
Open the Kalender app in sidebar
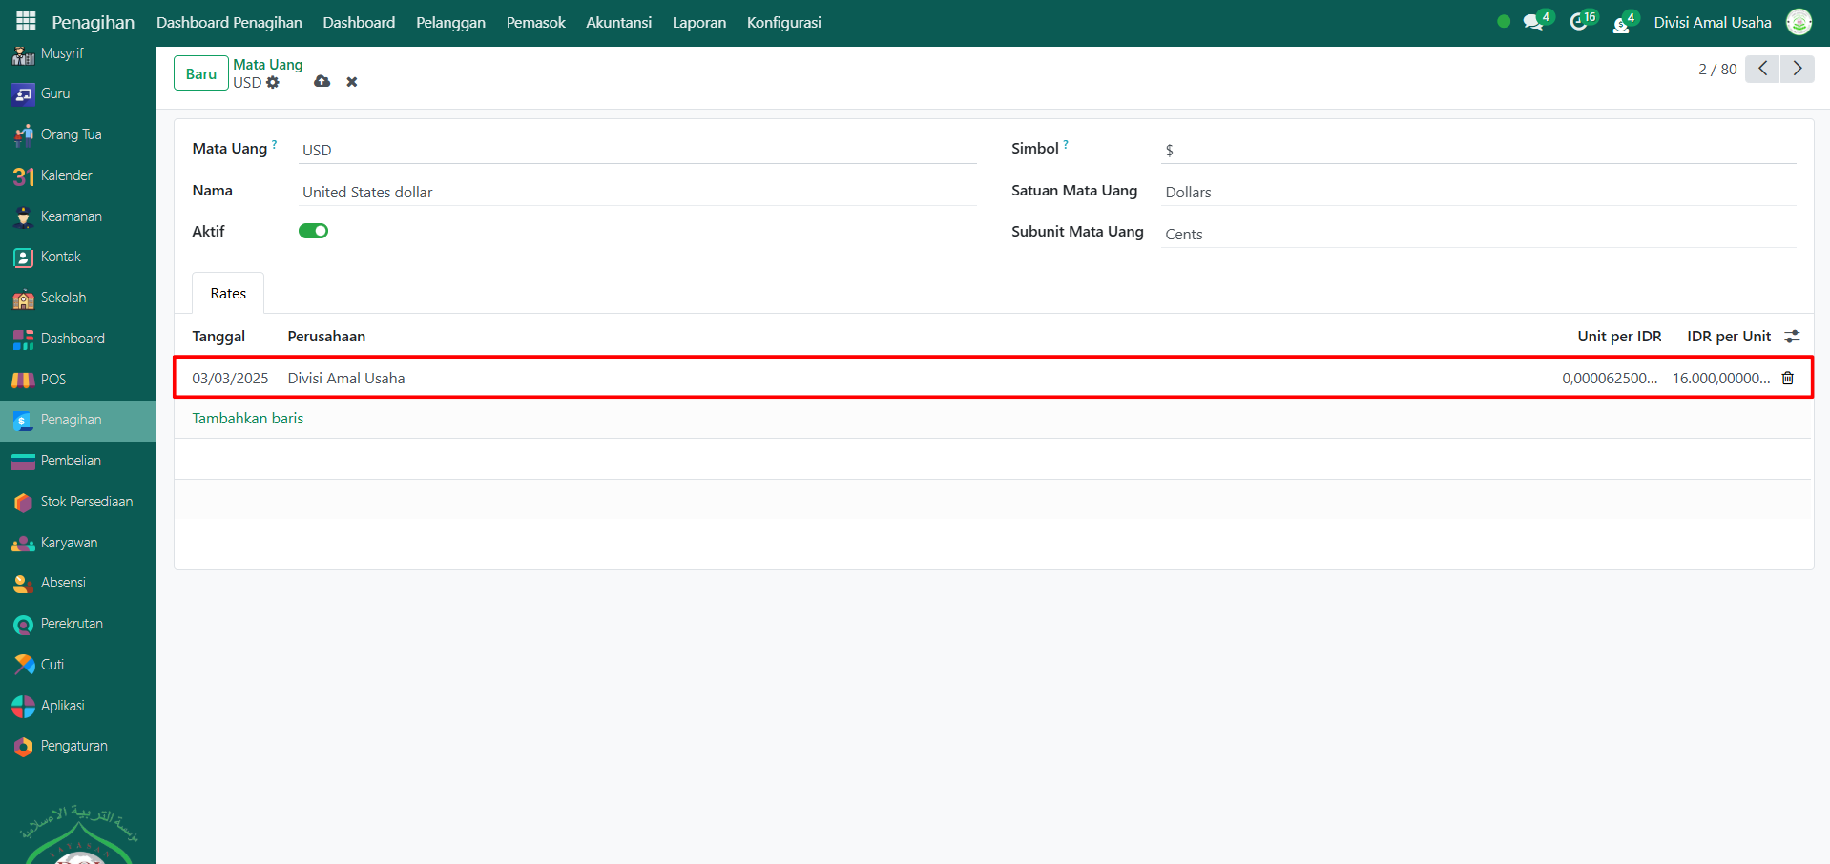click(x=66, y=175)
